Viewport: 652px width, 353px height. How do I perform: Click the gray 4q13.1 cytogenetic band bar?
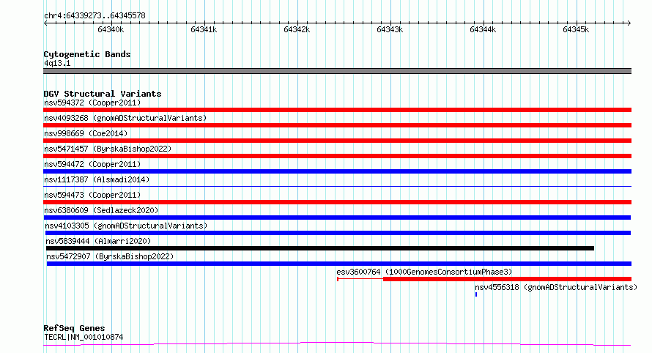click(x=337, y=71)
